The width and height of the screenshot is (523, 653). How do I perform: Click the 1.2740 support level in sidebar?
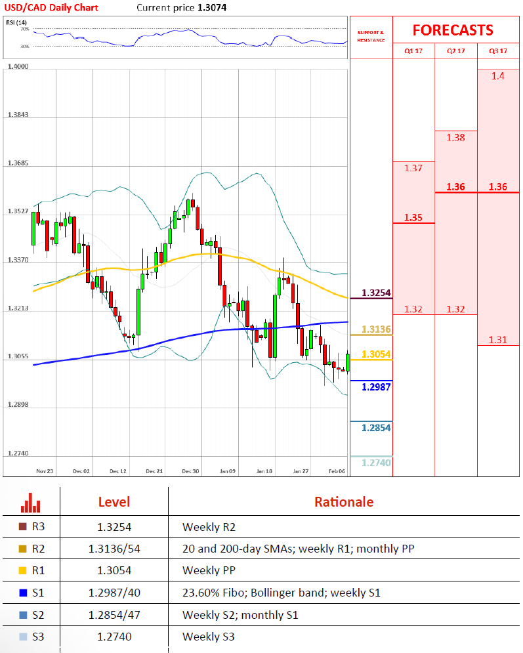[376, 463]
